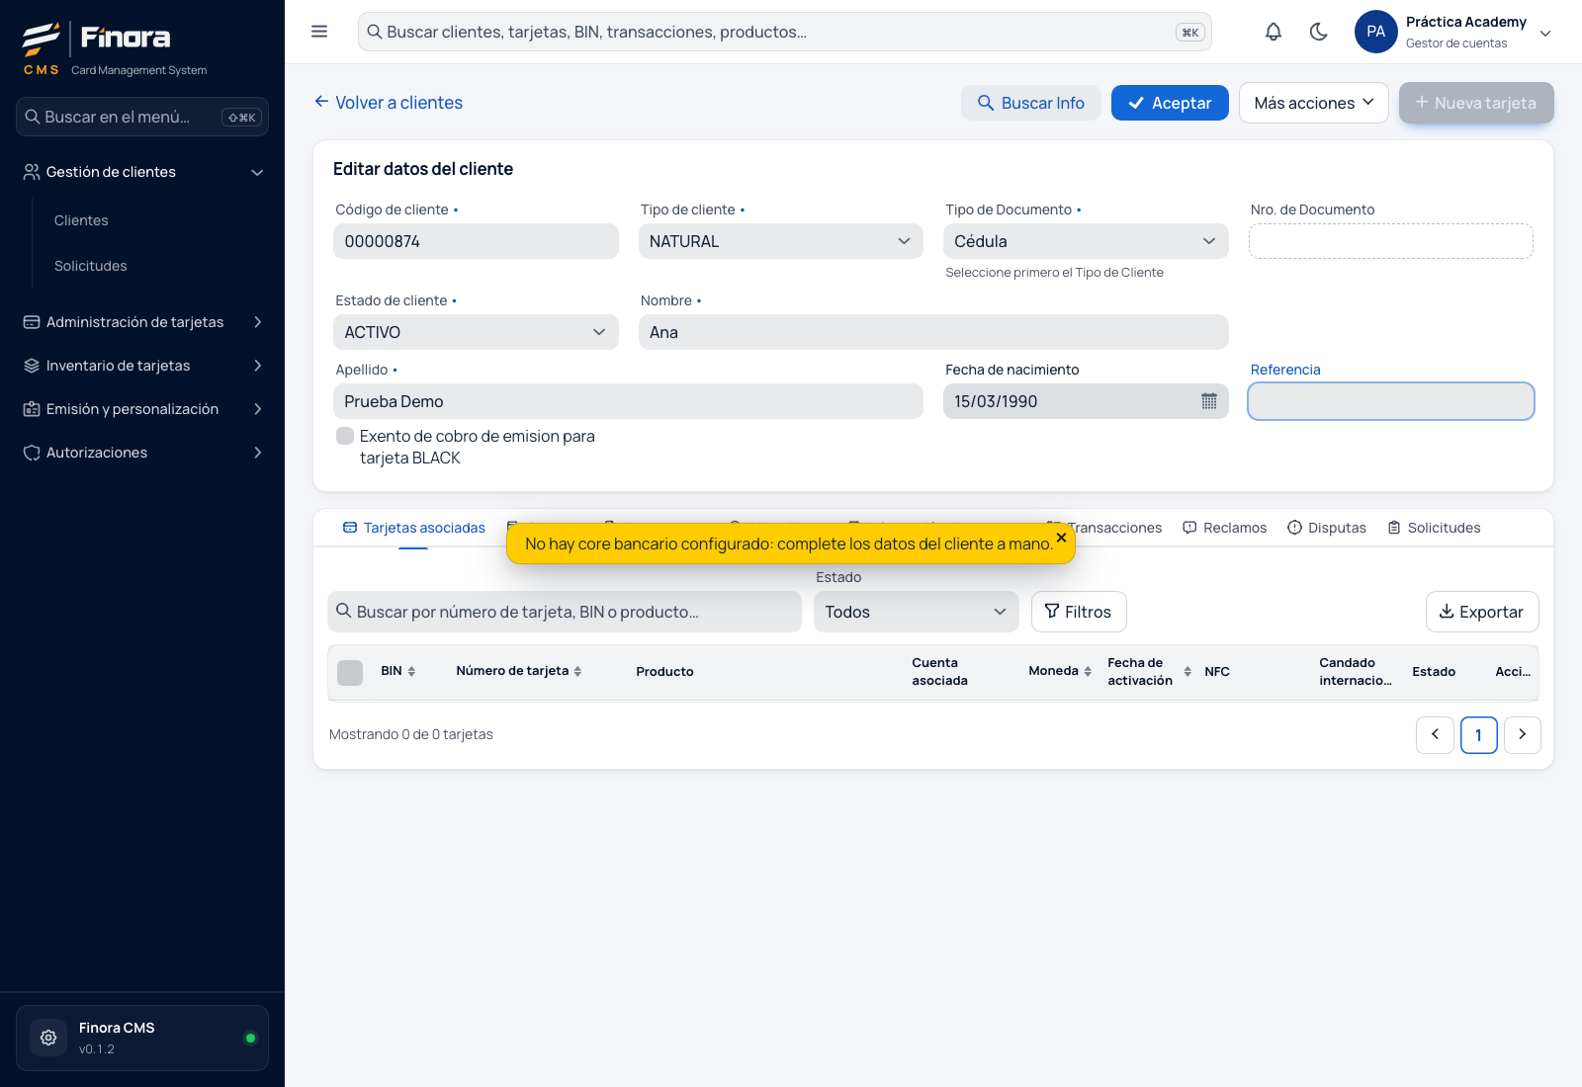Image resolution: width=1582 pixels, height=1087 pixels.
Task: Open Más acciones dropdown
Action: (1313, 103)
